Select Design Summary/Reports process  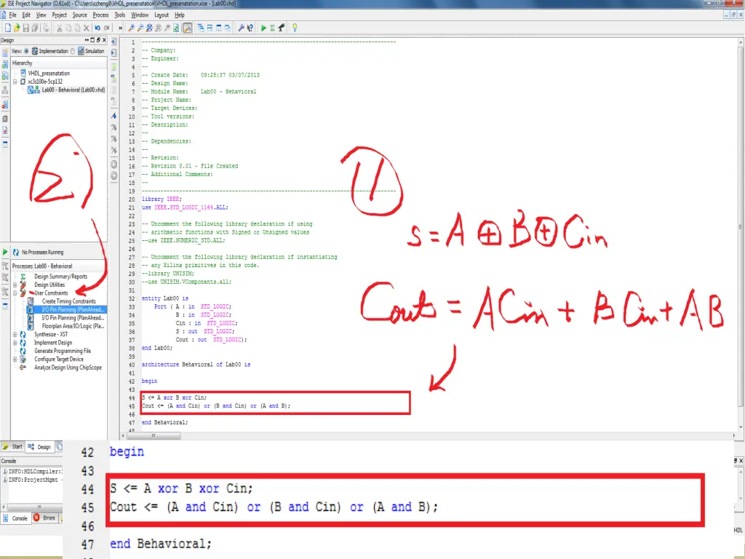(x=60, y=277)
